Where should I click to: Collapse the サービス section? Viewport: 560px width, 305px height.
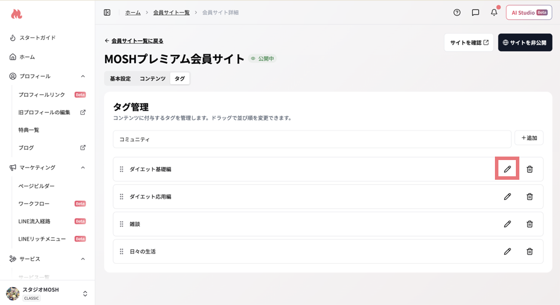(x=83, y=259)
